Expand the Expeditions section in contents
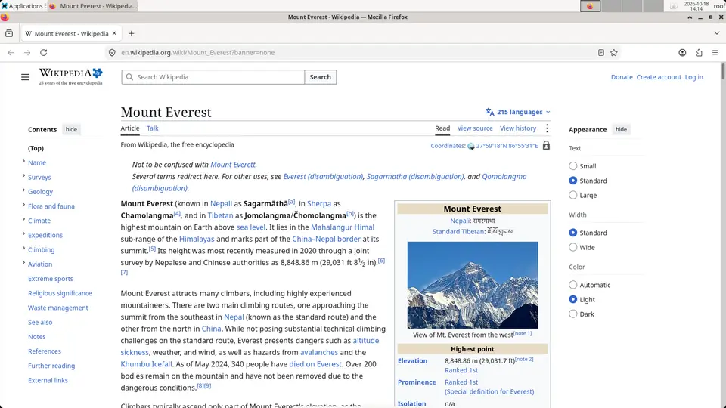Screen dimensions: 726x408 [x=23, y=233]
